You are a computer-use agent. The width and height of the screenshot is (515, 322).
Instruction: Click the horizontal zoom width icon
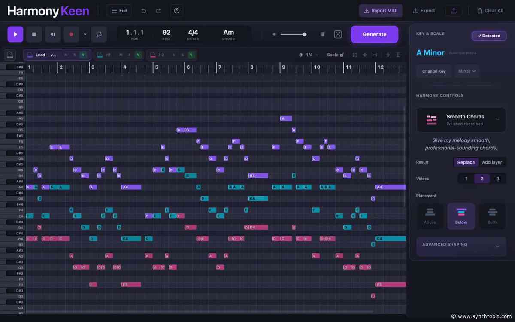pos(375,55)
